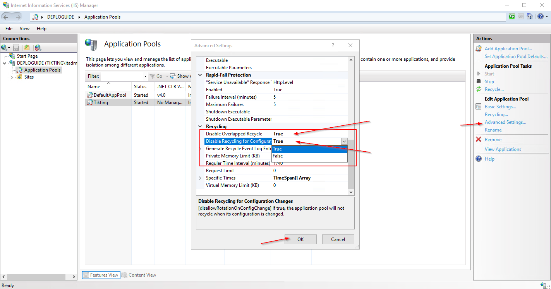Viewport: 551px width, 289px height.
Task: Open the File menu
Action: [9, 29]
